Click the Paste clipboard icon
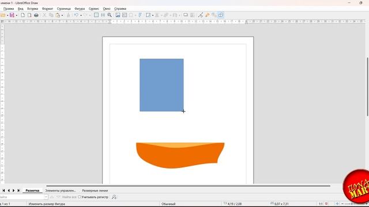 (x=58, y=16)
